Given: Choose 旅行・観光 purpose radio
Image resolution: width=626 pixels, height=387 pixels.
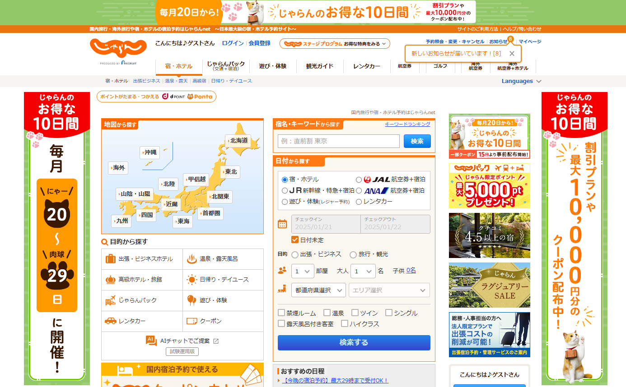Looking at the screenshot, I should pos(353,254).
